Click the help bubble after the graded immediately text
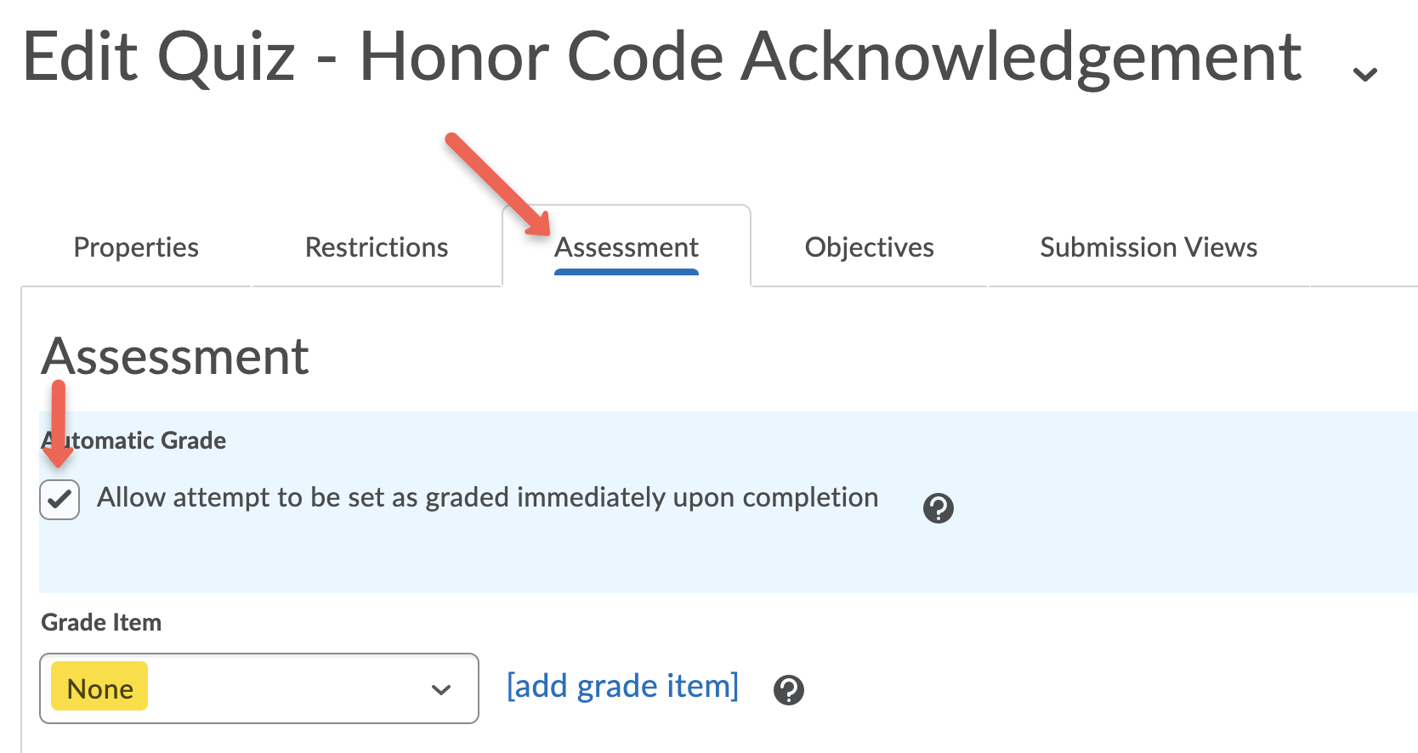 939,508
